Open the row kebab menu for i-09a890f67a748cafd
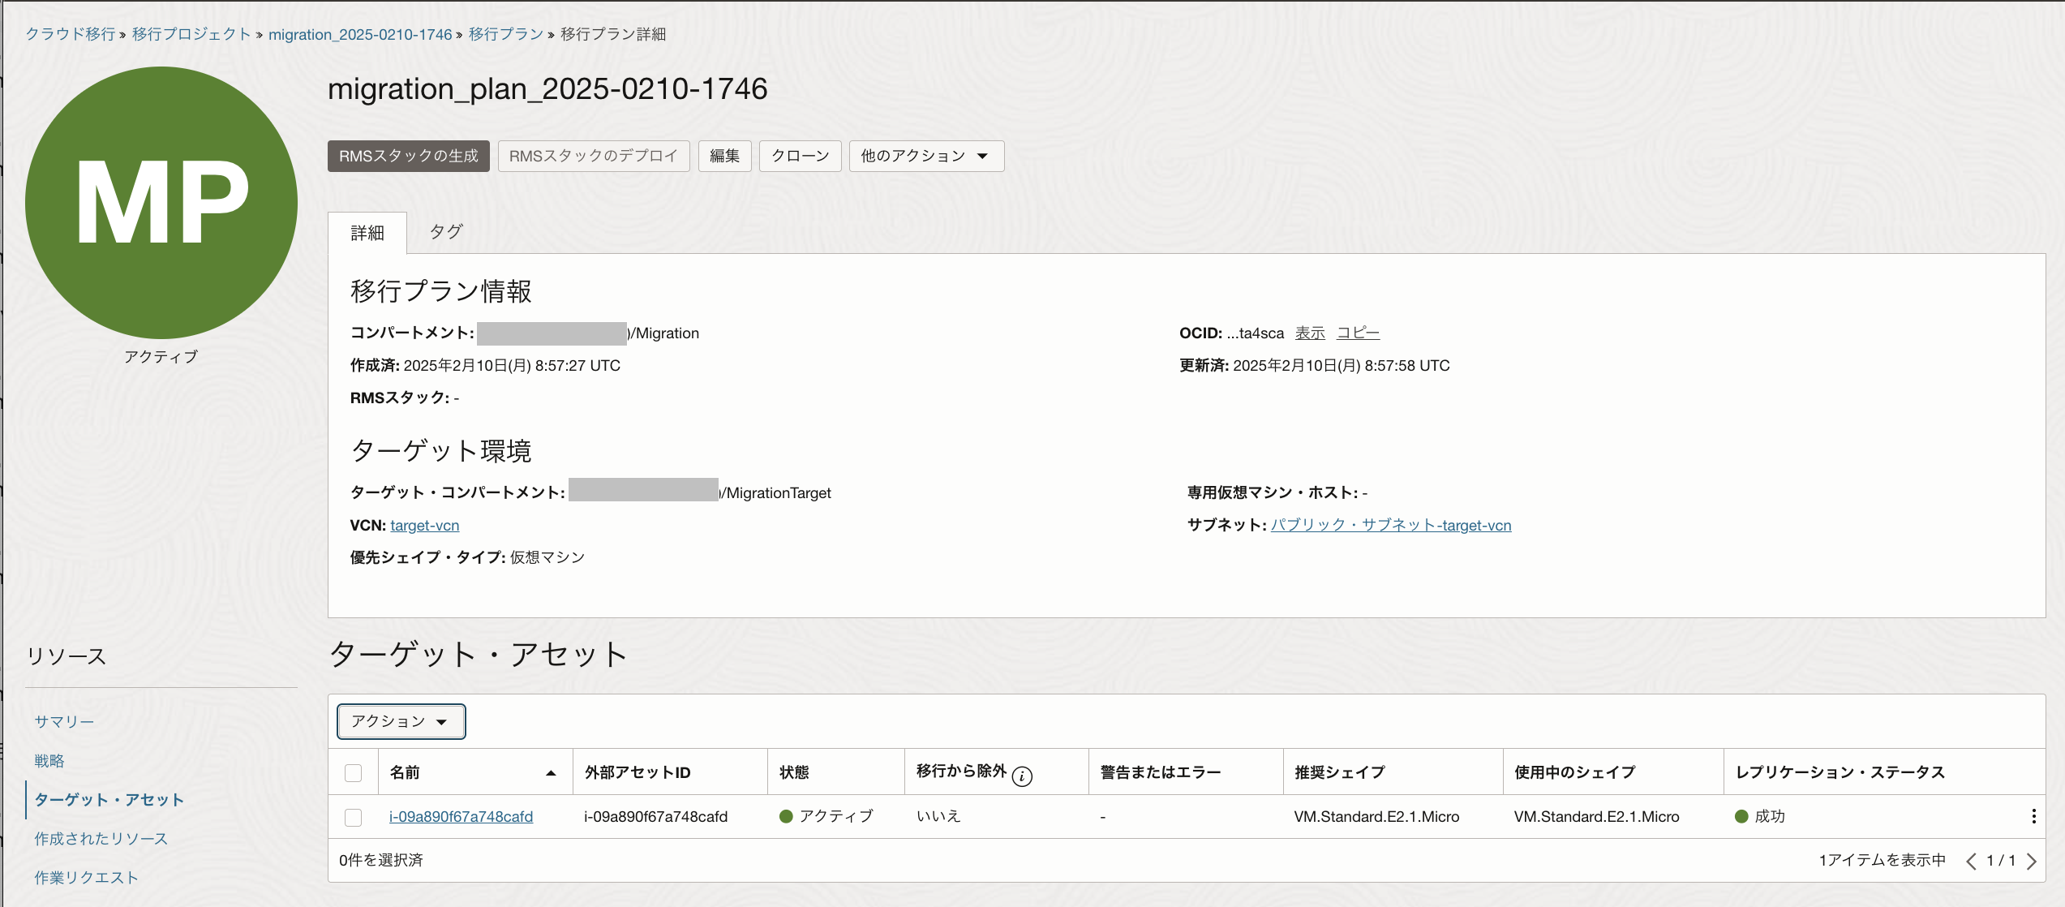The image size is (2065, 907). coord(2033,816)
